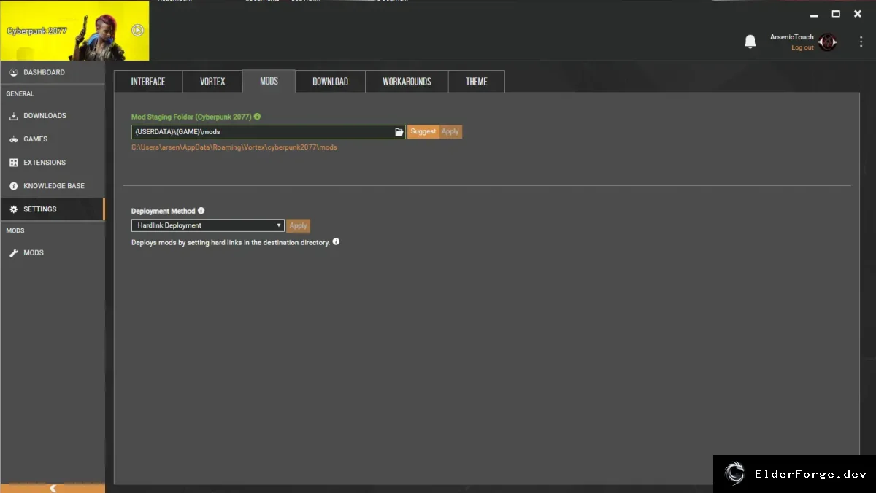Screen dimensions: 876x493
Task: Show info after hard links description
Action: coord(336,242)
